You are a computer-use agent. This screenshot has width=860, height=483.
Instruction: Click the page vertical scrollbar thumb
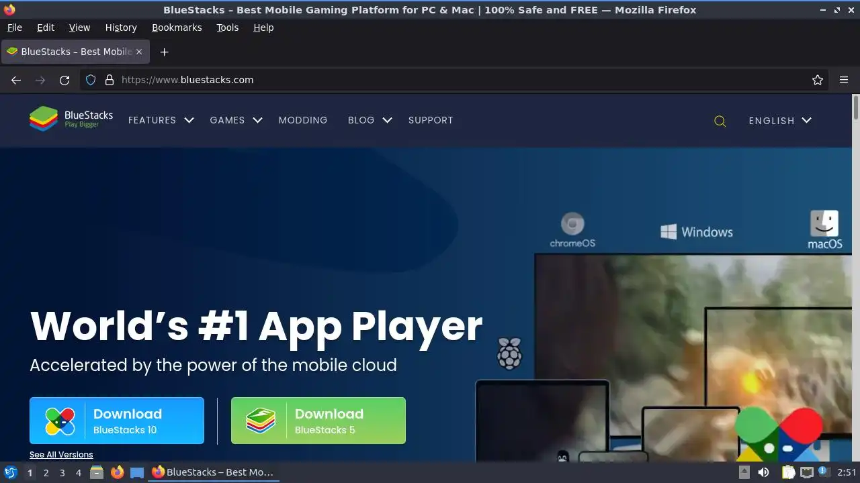coord(855,107)
